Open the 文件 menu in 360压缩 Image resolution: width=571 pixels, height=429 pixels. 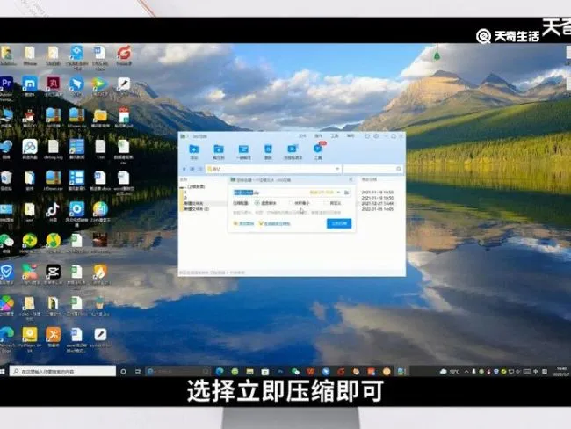coord(302,136)
